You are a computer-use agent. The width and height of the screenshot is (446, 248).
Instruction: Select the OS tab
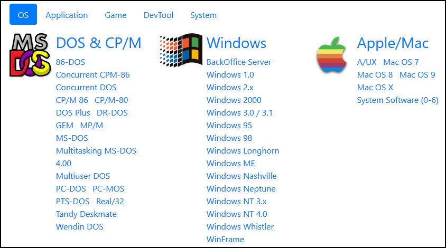pyautogui.click(x=23, y=15)
